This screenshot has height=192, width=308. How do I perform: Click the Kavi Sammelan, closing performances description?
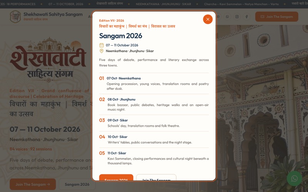coord(158,161)
